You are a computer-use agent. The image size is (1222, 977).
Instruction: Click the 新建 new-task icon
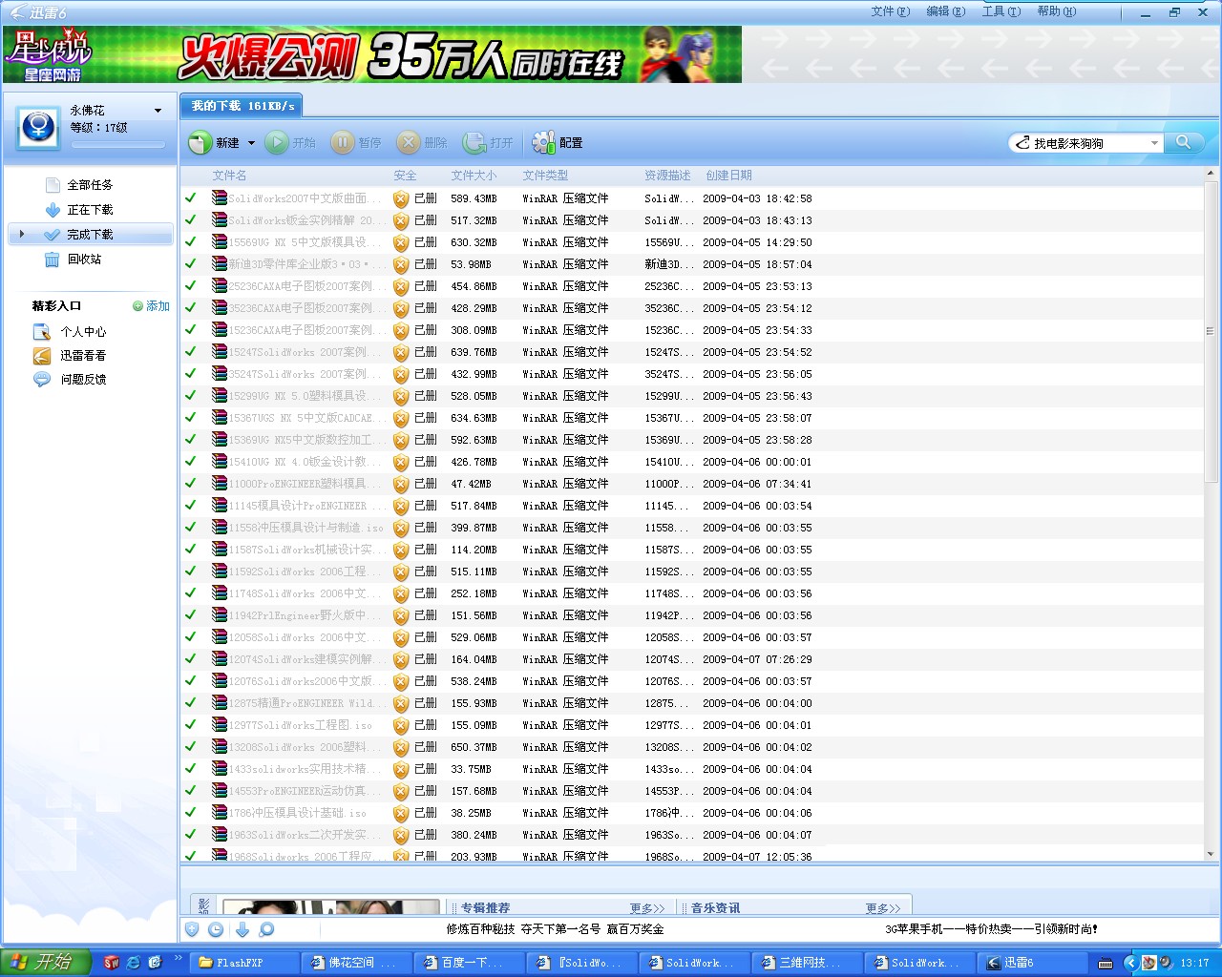(200, 143)
